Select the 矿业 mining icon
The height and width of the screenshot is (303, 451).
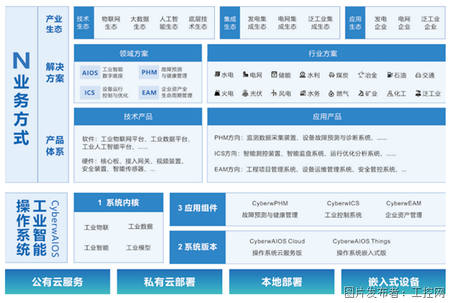361,93
